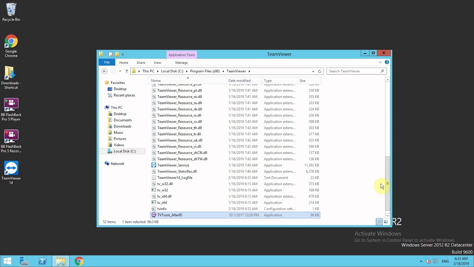Switch to Details view layout icon
The height and width of the screenshot is (267, 474).
tap(379, 222)
